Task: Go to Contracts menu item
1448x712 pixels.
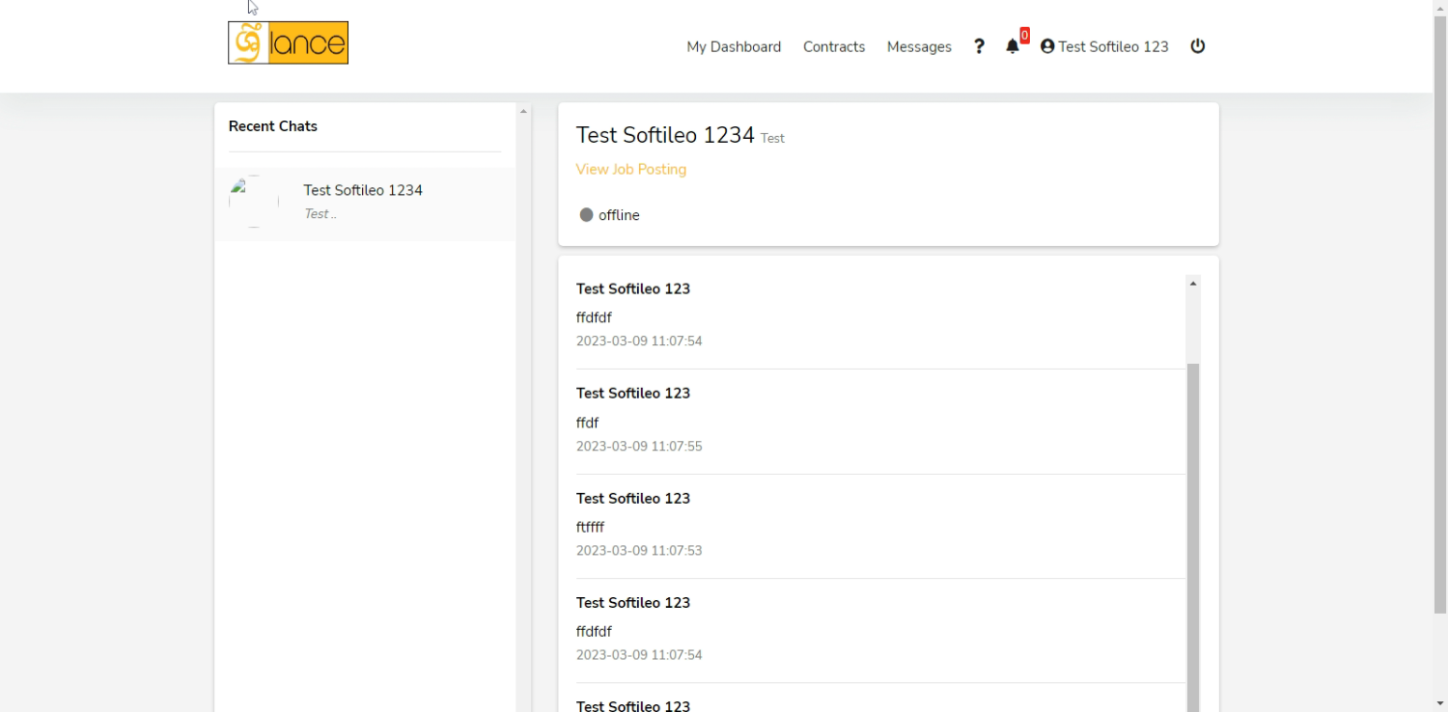Action: [x=834, y=46]
